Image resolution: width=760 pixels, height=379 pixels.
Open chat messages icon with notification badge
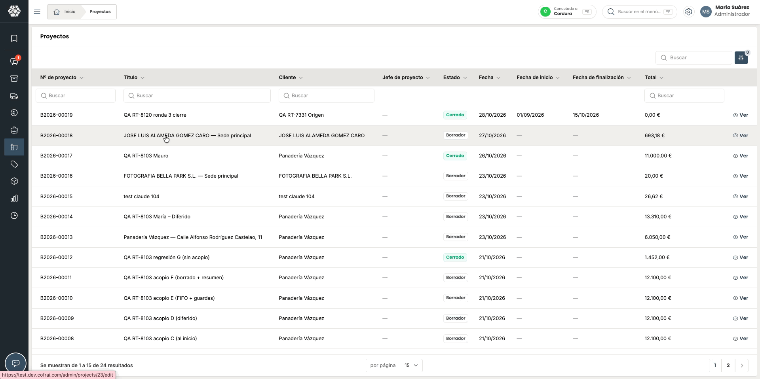click(14, 61)
